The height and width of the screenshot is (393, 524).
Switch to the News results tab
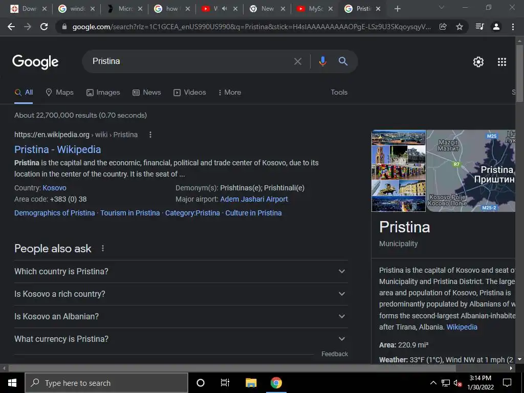(x=147, y=92)
